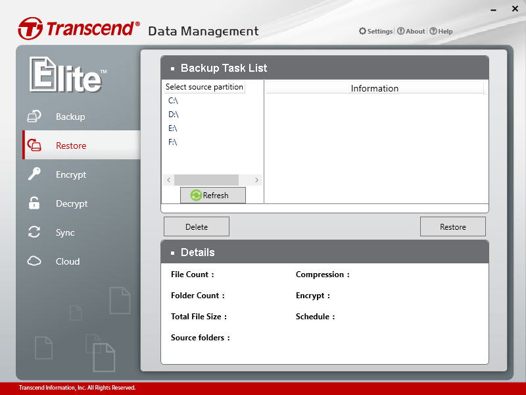526x395 pixels.
Task: Open the Backup section icon
Action: [34, 117]
